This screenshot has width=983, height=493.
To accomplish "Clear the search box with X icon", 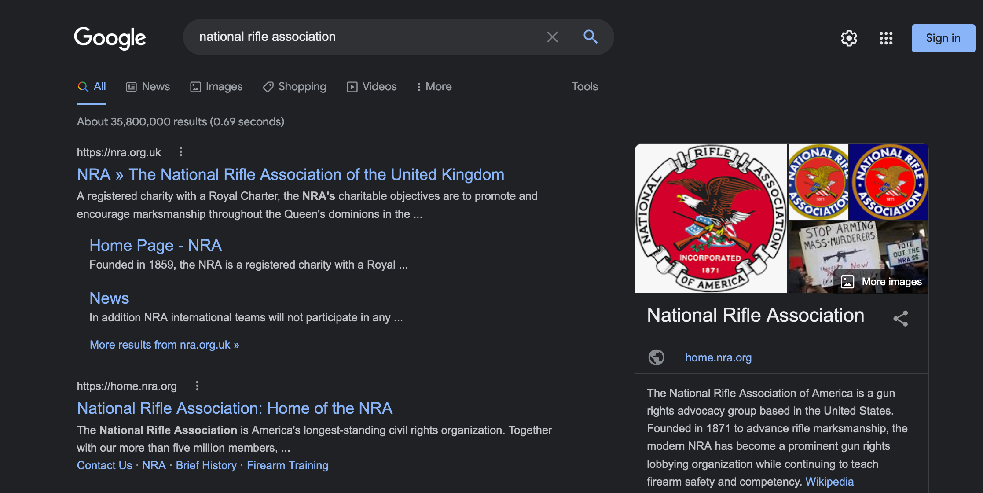I will pos(552,37).
